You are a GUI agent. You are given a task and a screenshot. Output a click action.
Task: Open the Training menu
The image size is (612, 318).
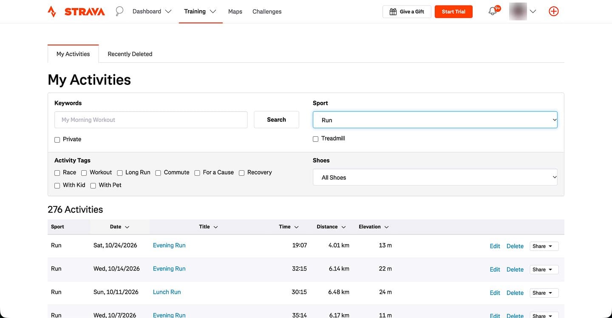[200, 11]
